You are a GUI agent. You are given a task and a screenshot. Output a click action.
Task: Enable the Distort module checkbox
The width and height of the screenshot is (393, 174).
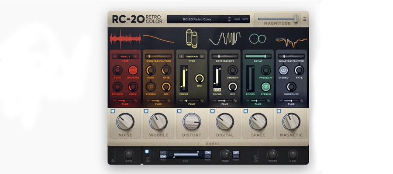point(179,111)
